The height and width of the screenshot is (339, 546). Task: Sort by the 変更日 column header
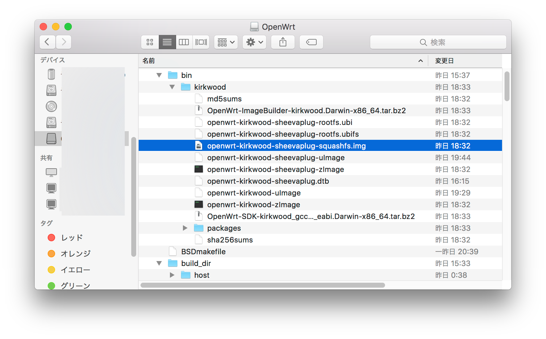click(465, 61)
